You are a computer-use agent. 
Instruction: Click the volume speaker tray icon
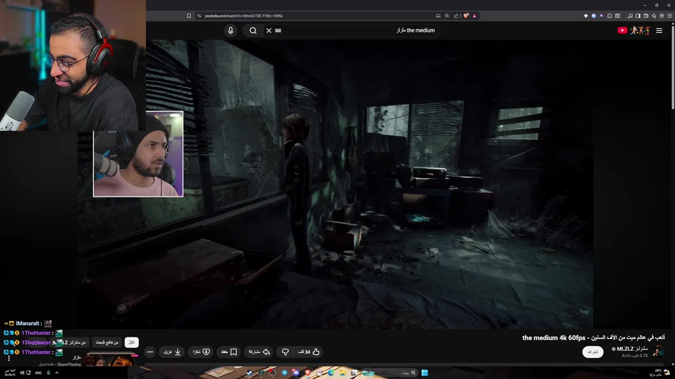[x=22, y=373]
